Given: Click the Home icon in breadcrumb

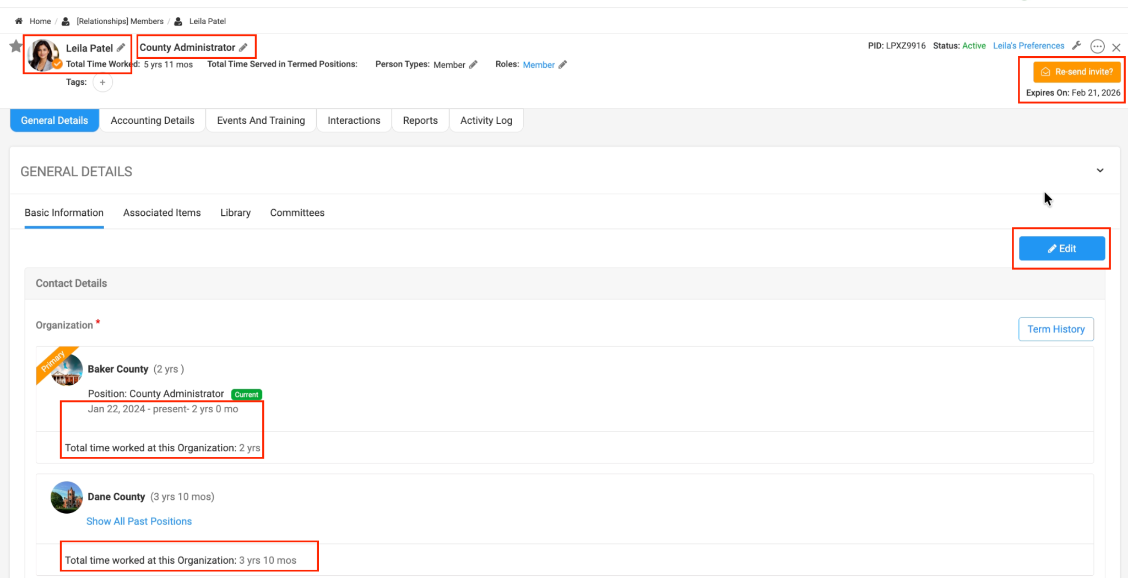Looking at the screenshot, I should (19, 21).
